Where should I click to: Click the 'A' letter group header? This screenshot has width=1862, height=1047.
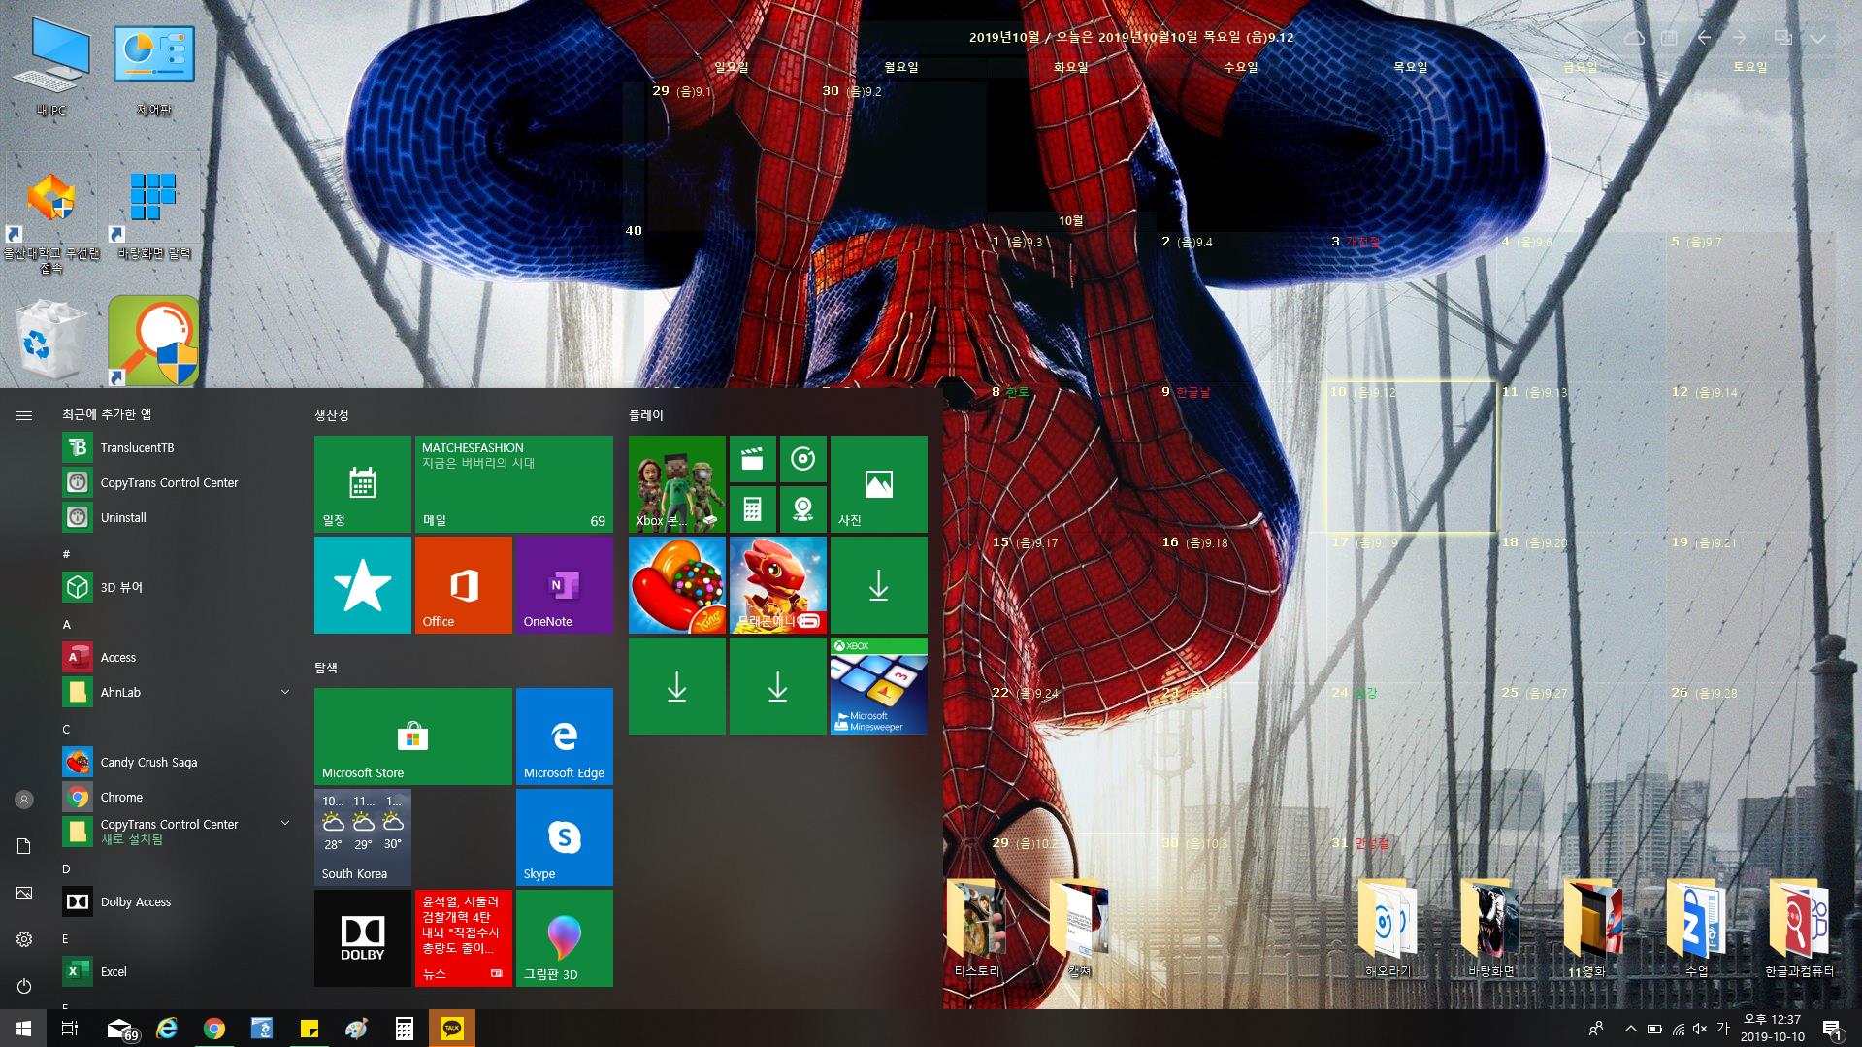click(66, 624)
